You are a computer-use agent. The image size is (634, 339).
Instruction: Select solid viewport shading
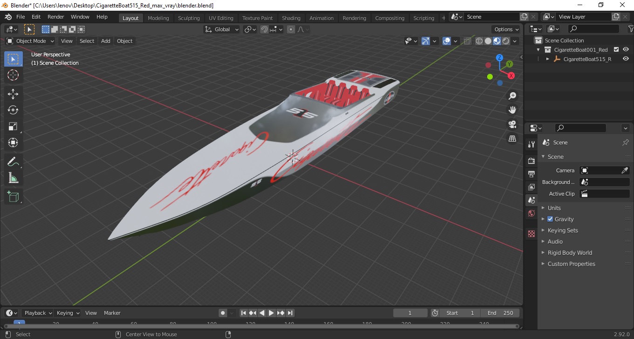488,41
